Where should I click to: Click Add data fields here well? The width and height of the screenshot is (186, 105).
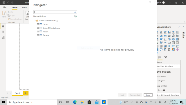pyautogui.click(x=169, y=66)
